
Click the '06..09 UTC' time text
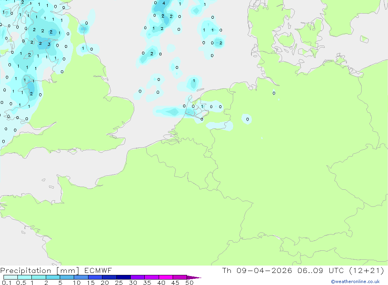[x=321, y=270]
